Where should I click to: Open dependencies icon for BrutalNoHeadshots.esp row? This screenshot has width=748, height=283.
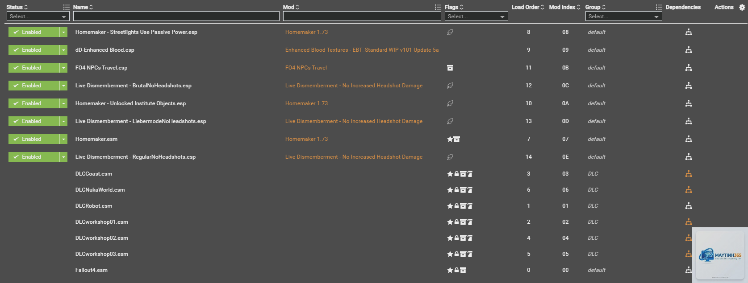pos(689,86)
